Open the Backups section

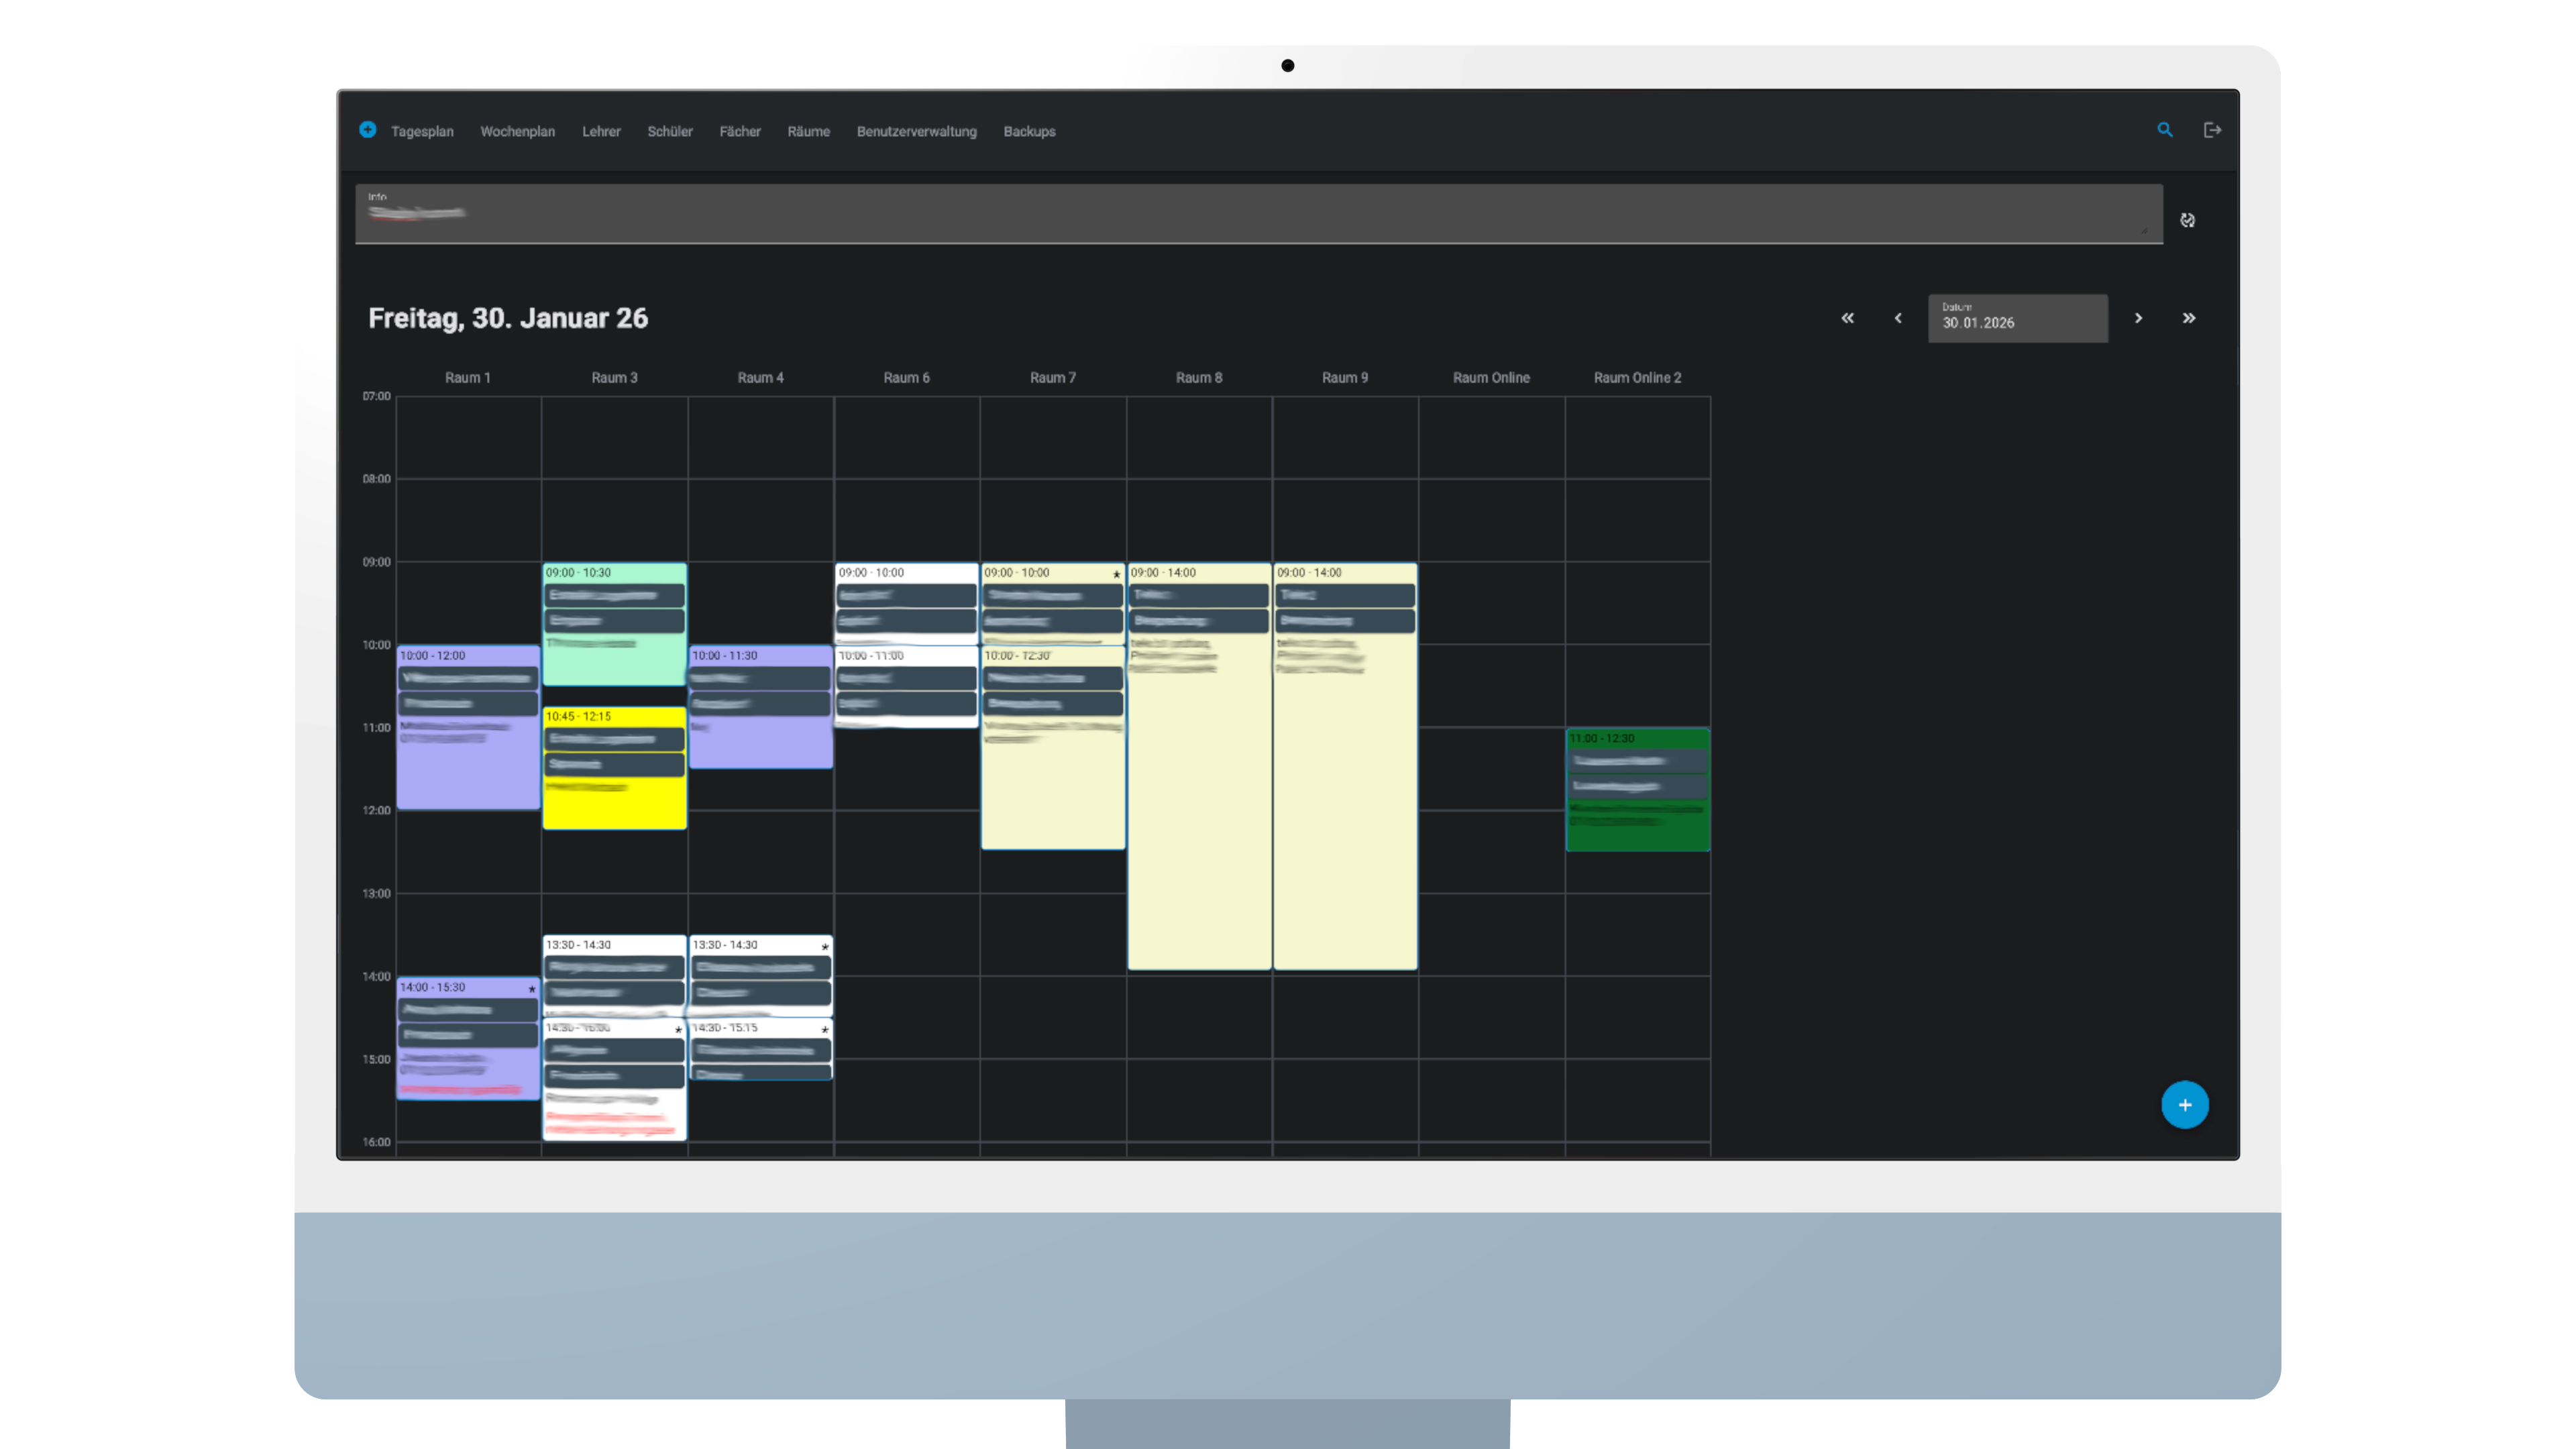coord(1029,131)
